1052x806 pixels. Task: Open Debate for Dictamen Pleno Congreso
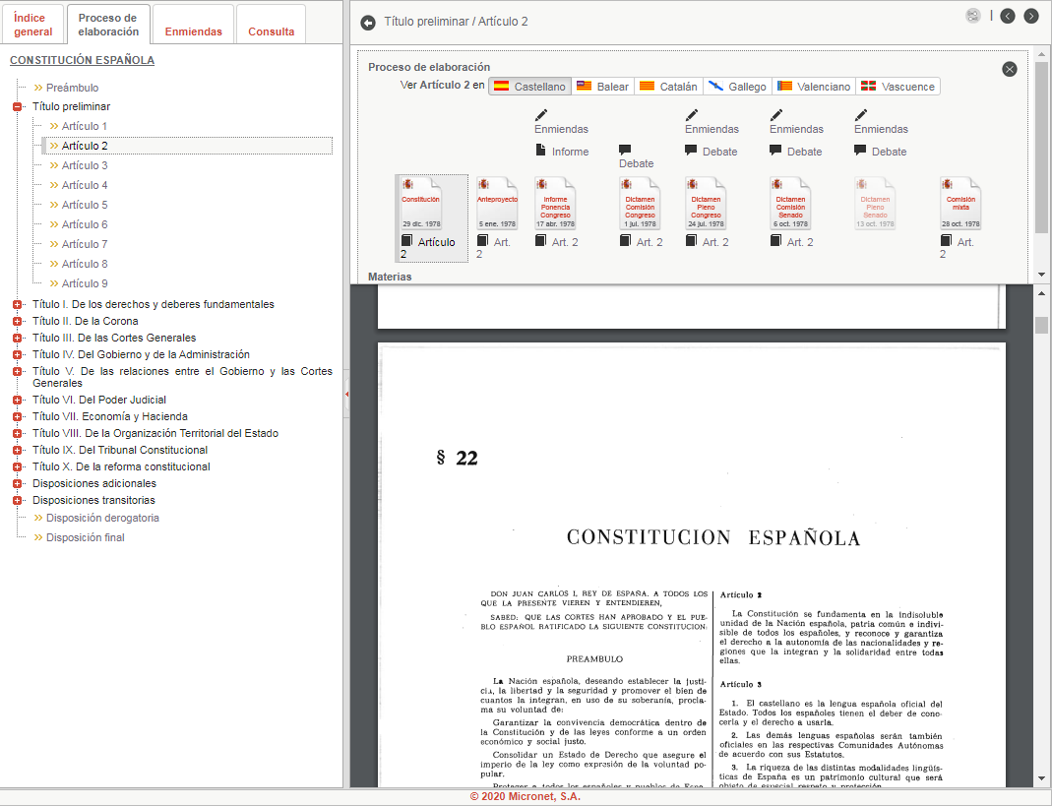coord(712,151)
